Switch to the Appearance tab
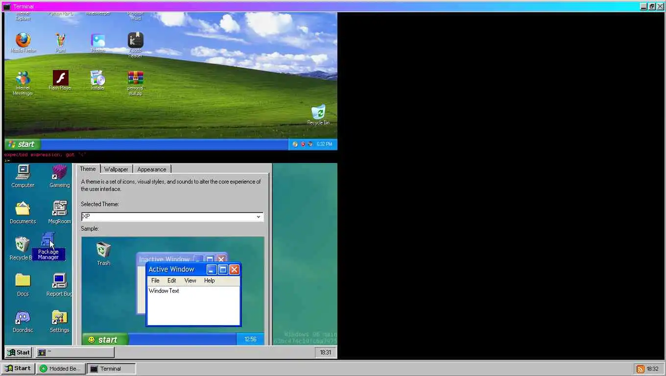 tap(152, 169)
